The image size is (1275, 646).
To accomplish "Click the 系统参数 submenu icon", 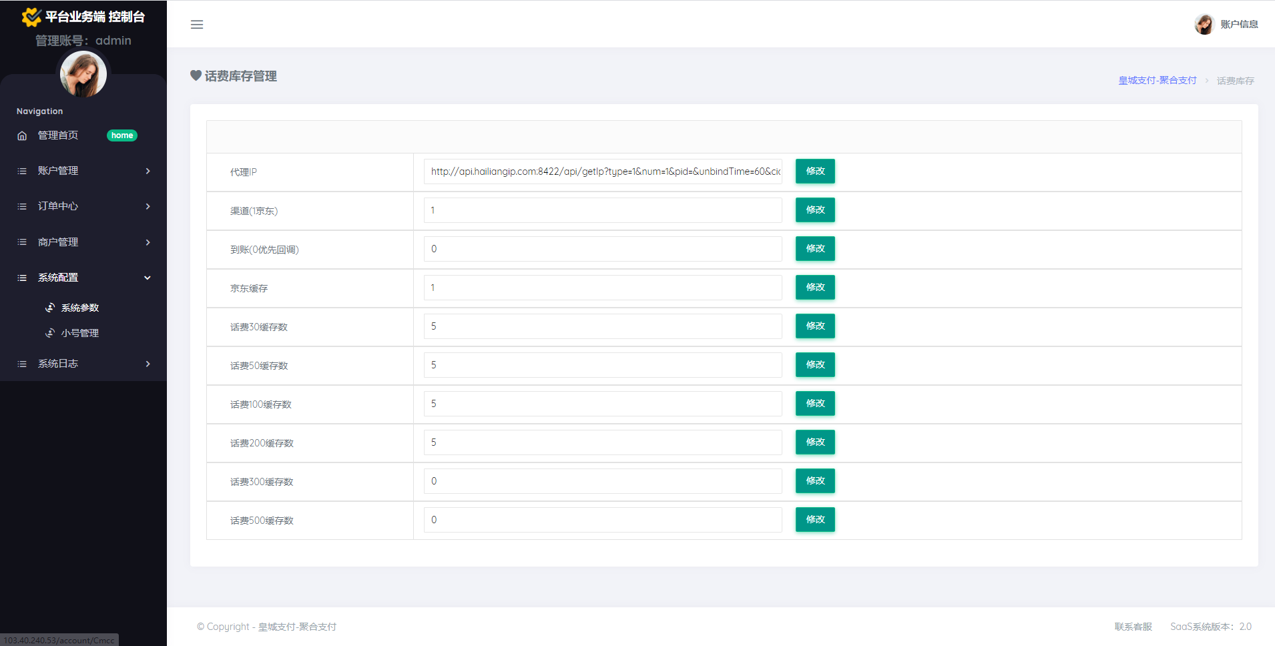I will click(x=50, y=308).
